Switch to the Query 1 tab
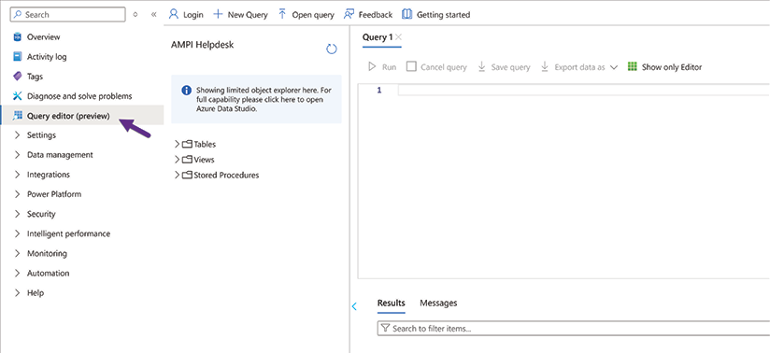This screenshot has height=353, width=770. tap(378, 36)
